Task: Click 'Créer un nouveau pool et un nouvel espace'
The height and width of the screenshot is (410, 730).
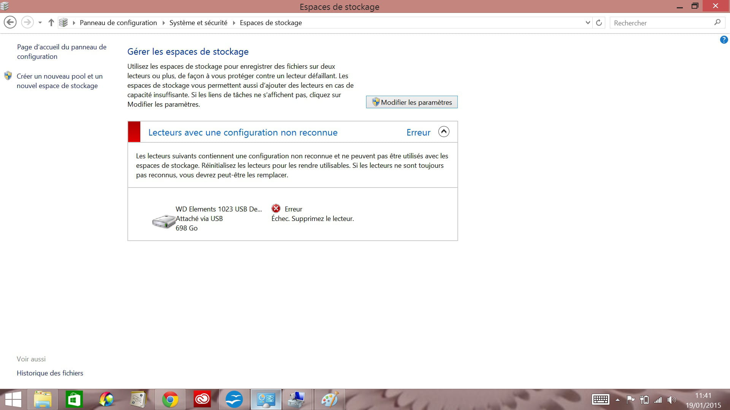Action: [x=60, y=81]
